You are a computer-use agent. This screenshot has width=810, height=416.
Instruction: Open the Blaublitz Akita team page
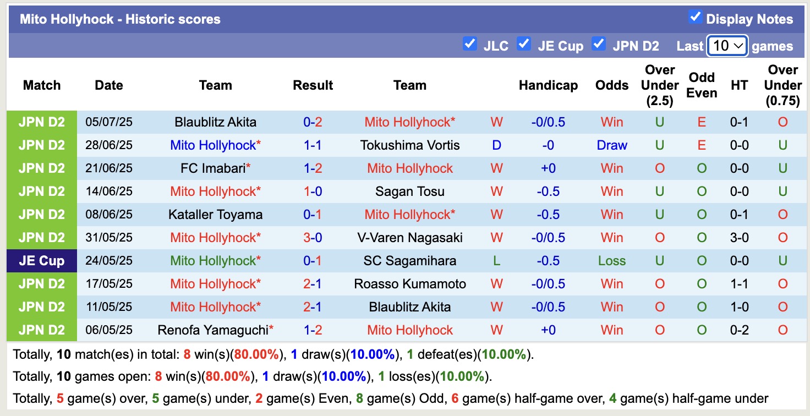click(215, 122)
